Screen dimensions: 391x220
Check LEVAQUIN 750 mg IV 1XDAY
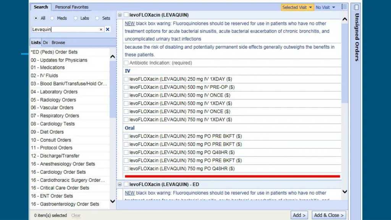point(126,120)
